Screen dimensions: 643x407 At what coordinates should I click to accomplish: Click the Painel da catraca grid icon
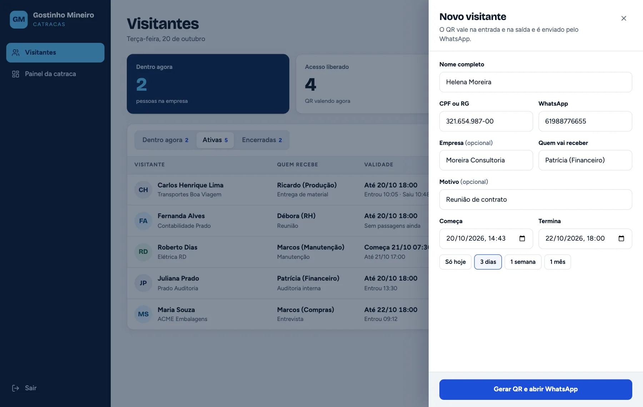point(16,74)
